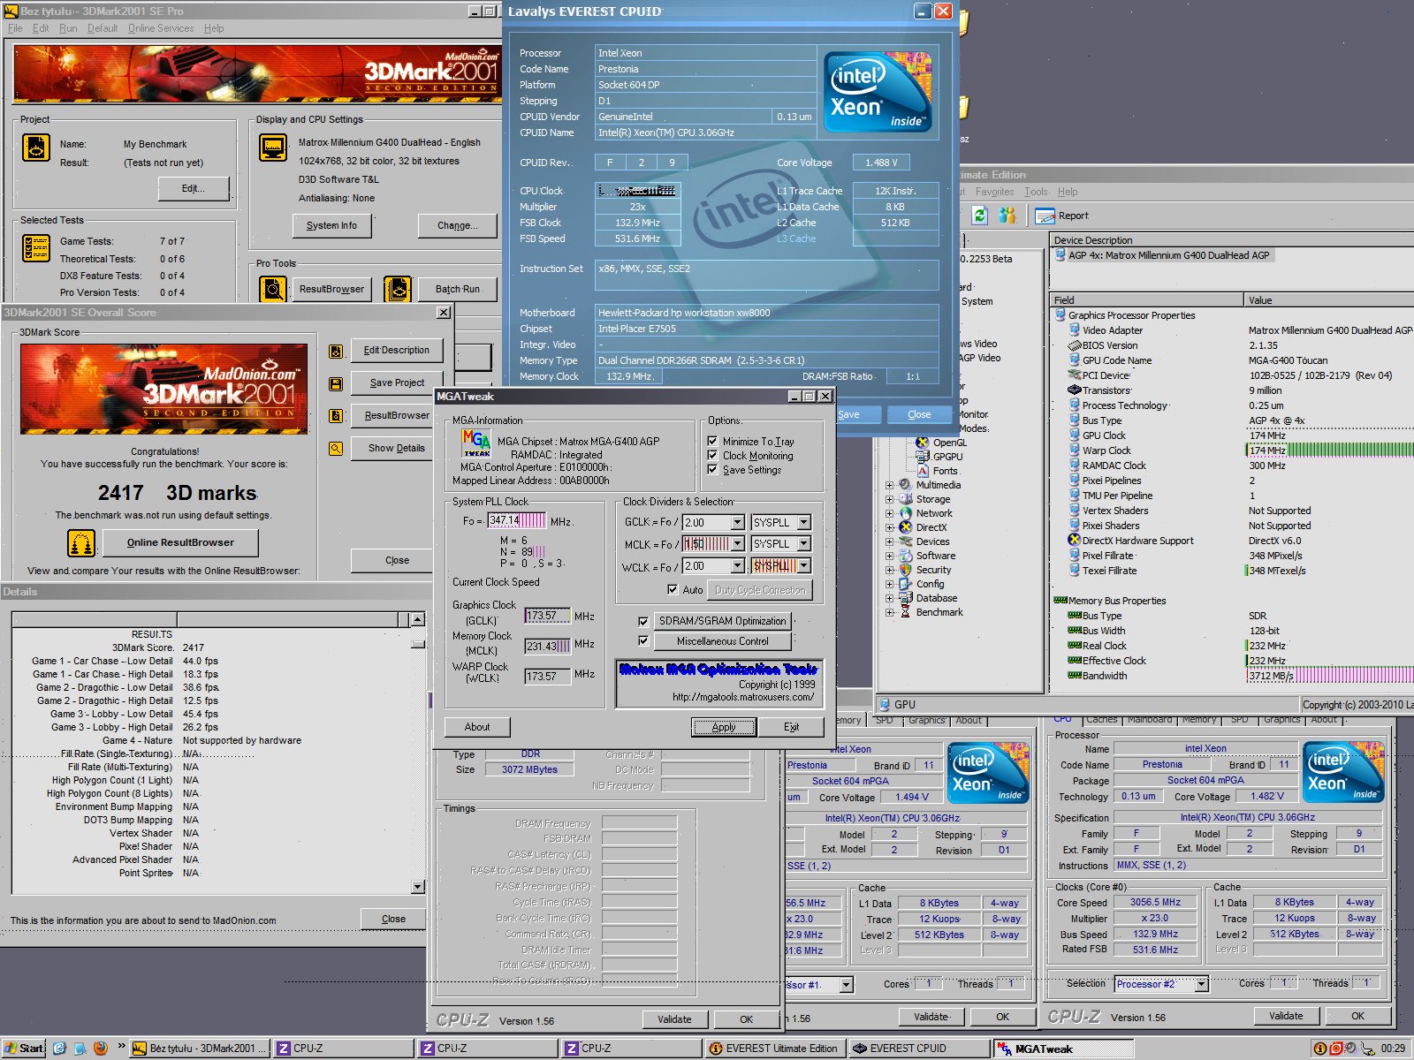
Task: Click the Benchmark hourglass icon in EVEREST tree
Action: 906,612
